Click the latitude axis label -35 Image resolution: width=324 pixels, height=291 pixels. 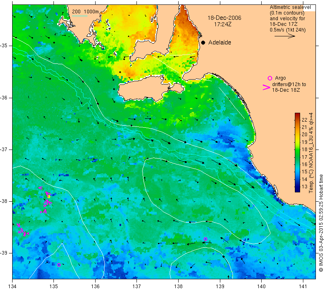[x=4, y=46]
